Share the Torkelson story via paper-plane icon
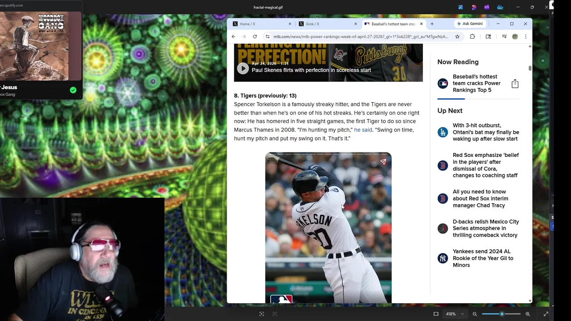 (x=383, y=162)
